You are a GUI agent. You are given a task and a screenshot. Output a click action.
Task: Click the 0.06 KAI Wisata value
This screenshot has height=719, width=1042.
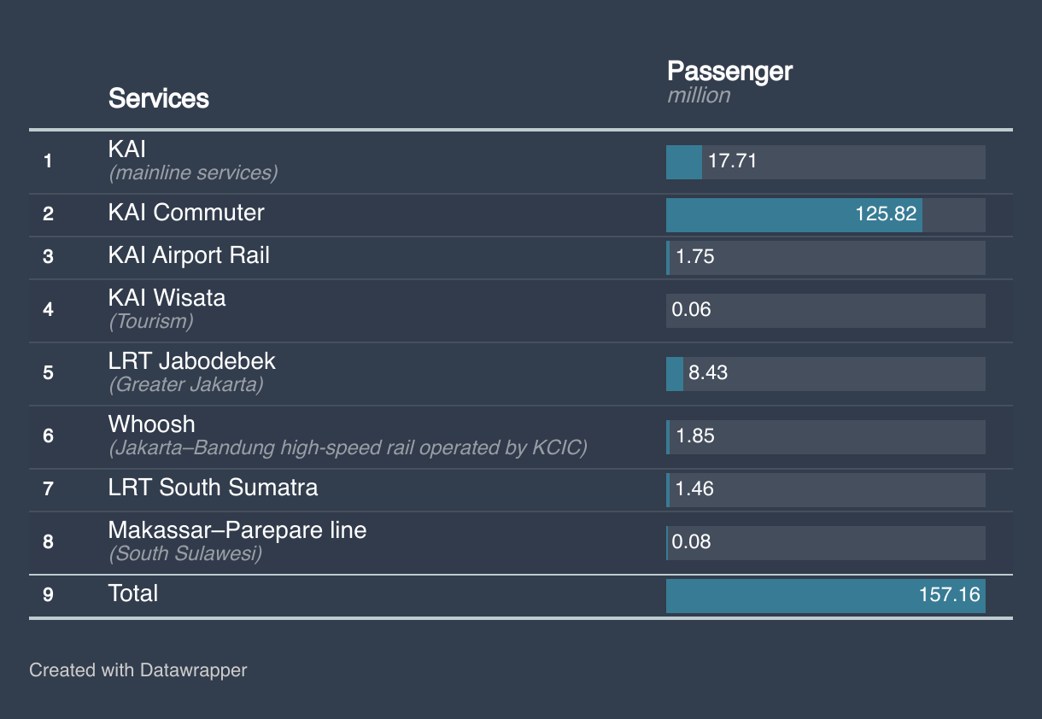tap(691, 310)
